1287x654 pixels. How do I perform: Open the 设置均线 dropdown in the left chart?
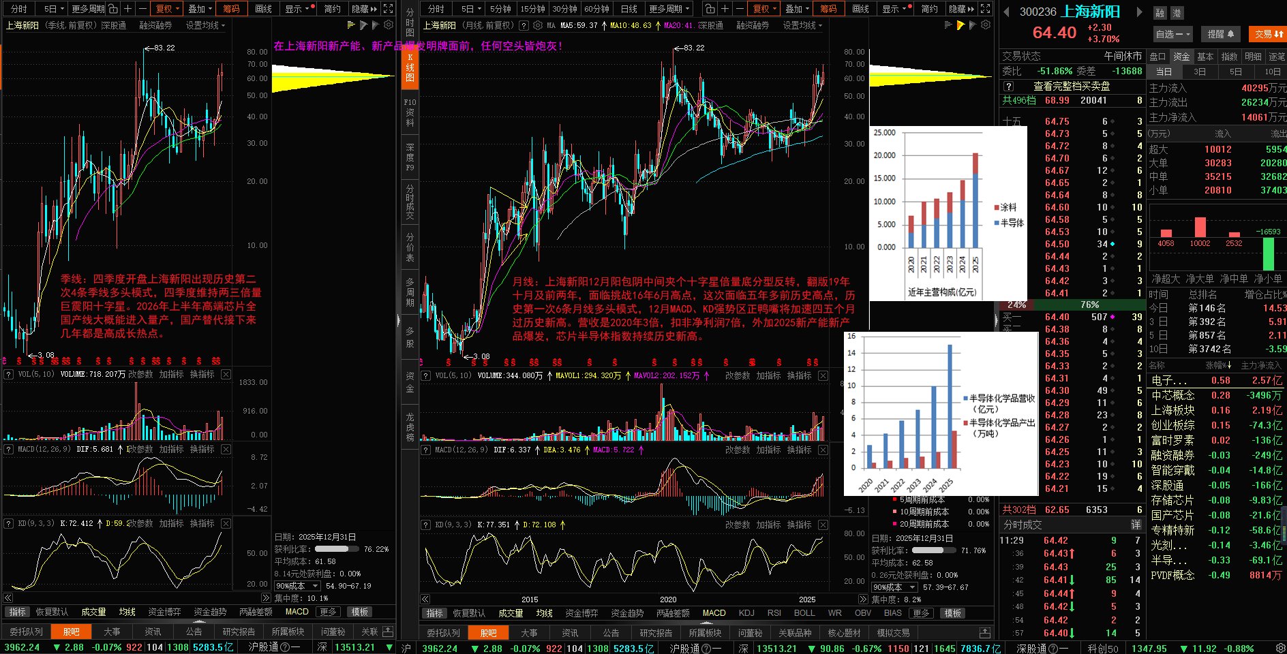[205, 25]
